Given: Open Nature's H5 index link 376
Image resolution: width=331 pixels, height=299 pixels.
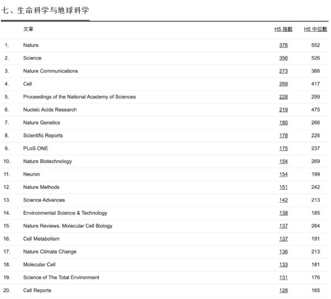Looking at the screenshot, I should [283, 45].
